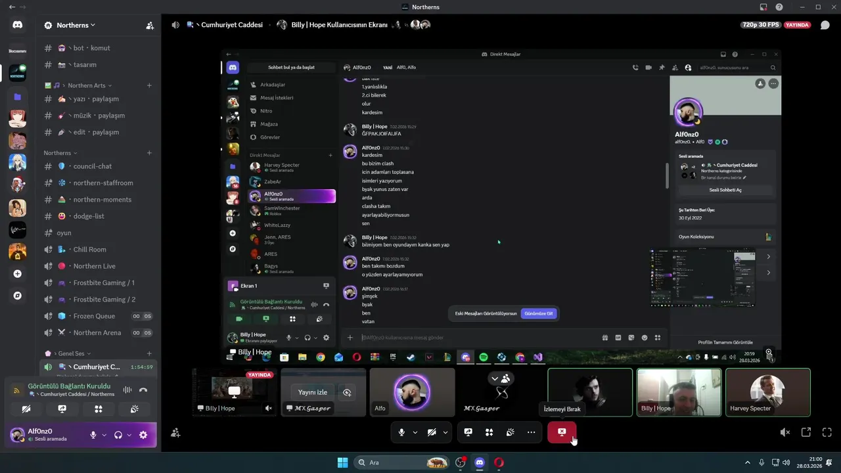Disconnect from voice using hang-up icon
The height and width of the screenshot is (473, 841).
[x=143, y=390]
